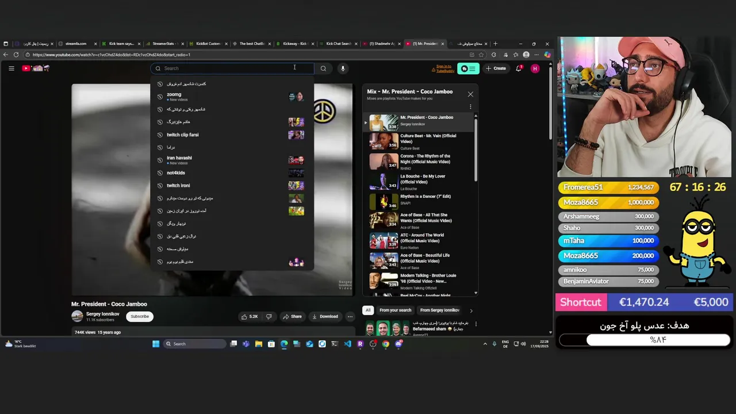The width and height of the screenshot is (736, 414).
Task: Switch to the StreamerStats tab
Action: coord(164,44)
